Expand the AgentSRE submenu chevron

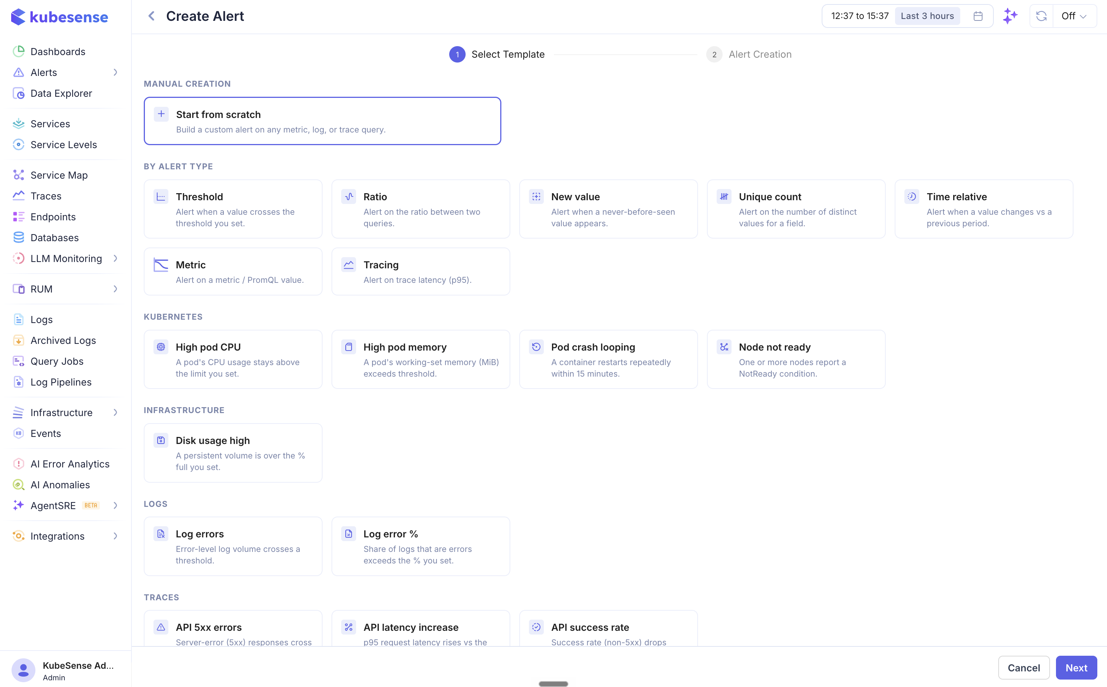click(x=115, y=506)
